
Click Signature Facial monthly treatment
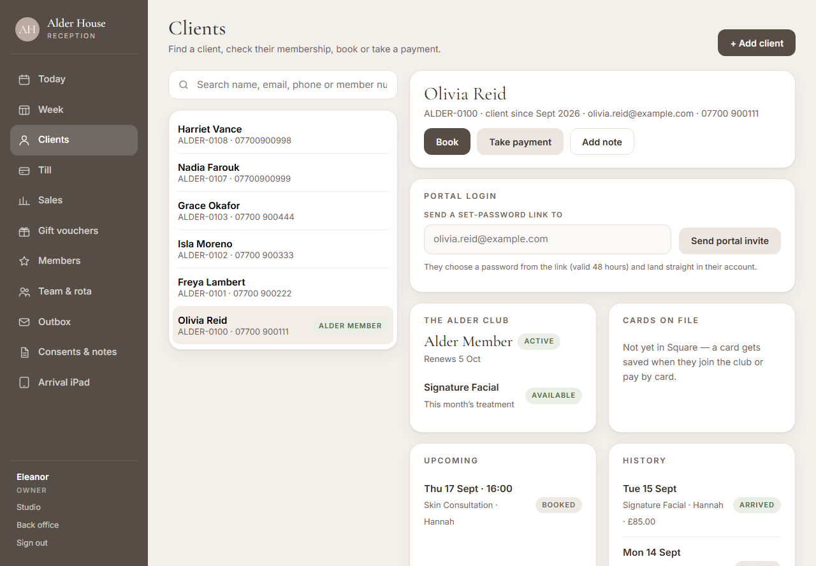(503, 395)
